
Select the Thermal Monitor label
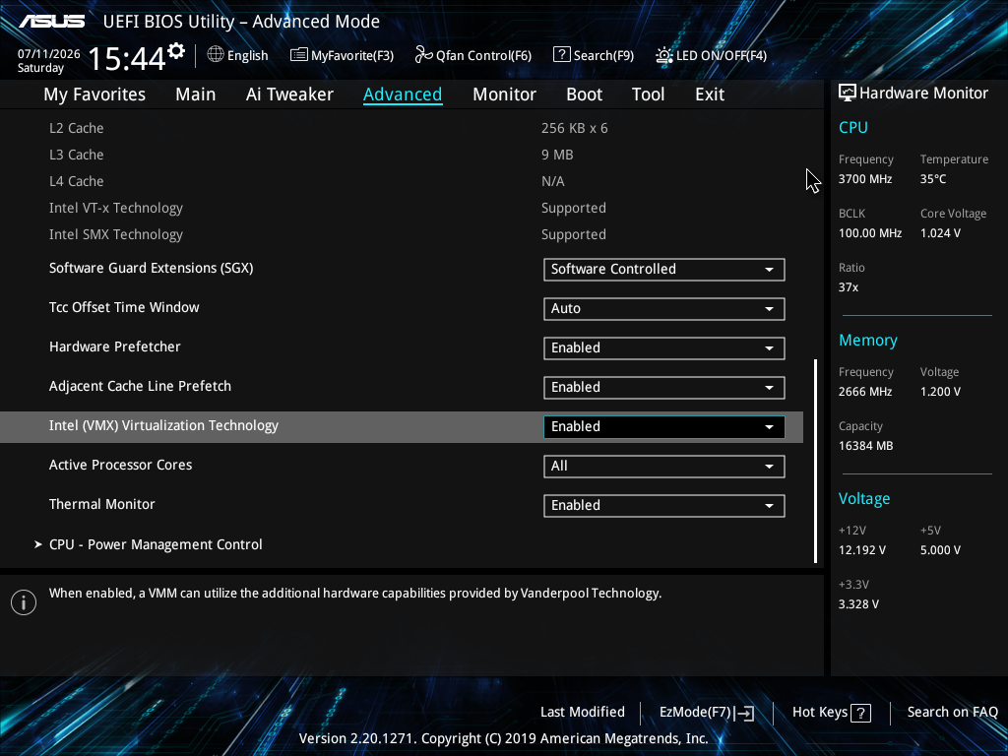click(x=102, y=505)
